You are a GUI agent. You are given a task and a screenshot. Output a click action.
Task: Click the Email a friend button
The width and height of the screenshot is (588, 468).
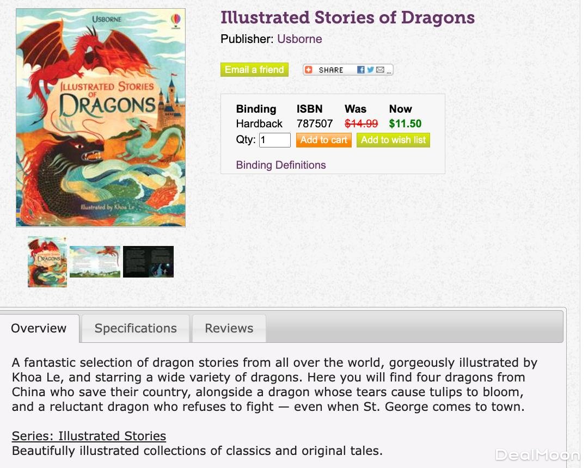254,70
